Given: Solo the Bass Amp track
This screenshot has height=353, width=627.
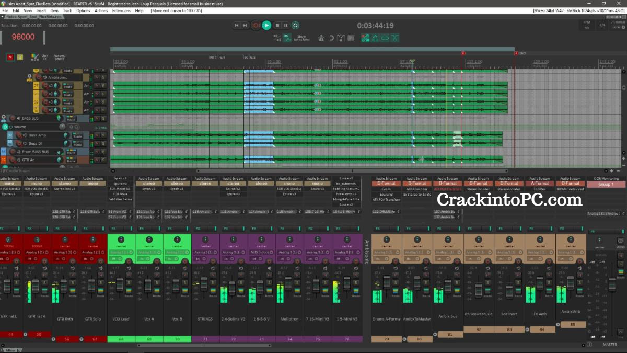Looking at the screenshot, I should (103, 135).
